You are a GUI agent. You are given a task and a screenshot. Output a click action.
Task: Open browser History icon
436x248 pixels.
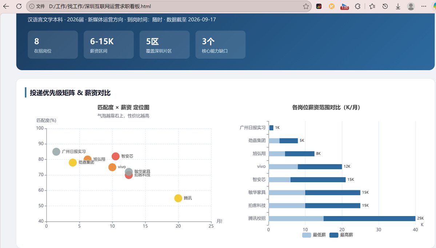tap(385, 6)
